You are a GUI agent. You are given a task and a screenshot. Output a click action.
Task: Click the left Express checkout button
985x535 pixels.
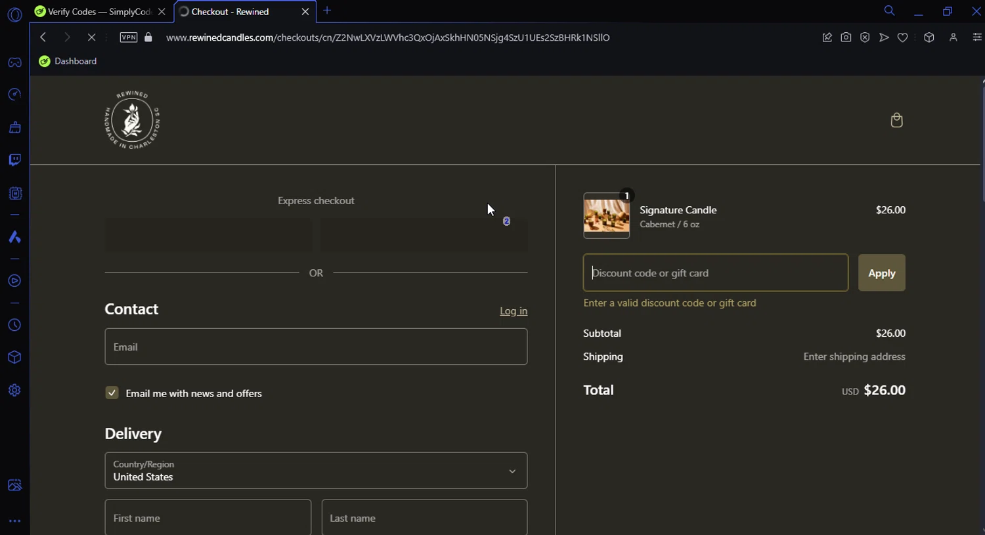[x=209, y=234]
